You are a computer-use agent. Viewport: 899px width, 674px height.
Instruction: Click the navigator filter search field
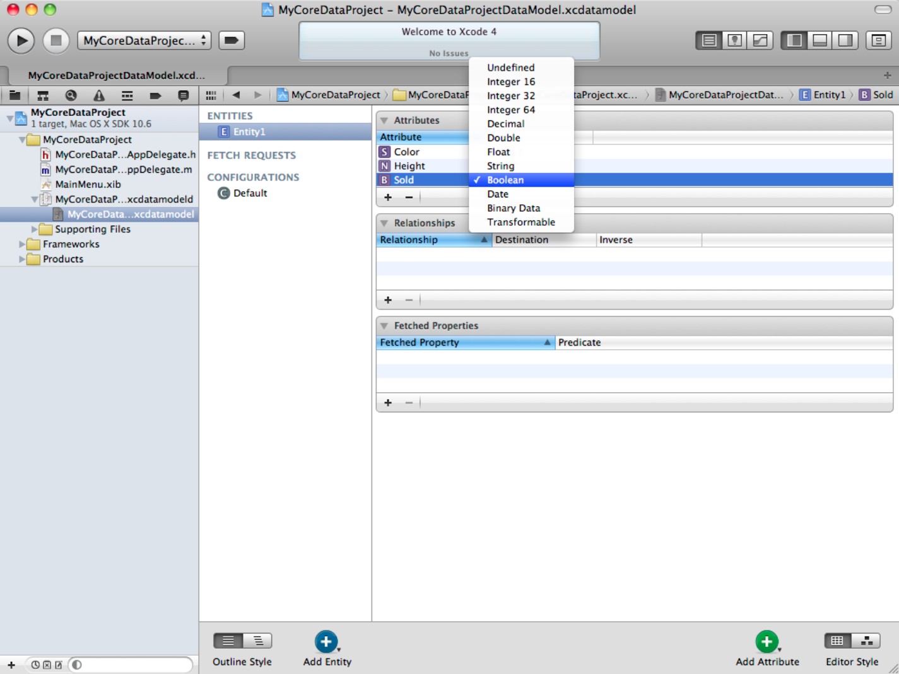(x=131, y=665)
